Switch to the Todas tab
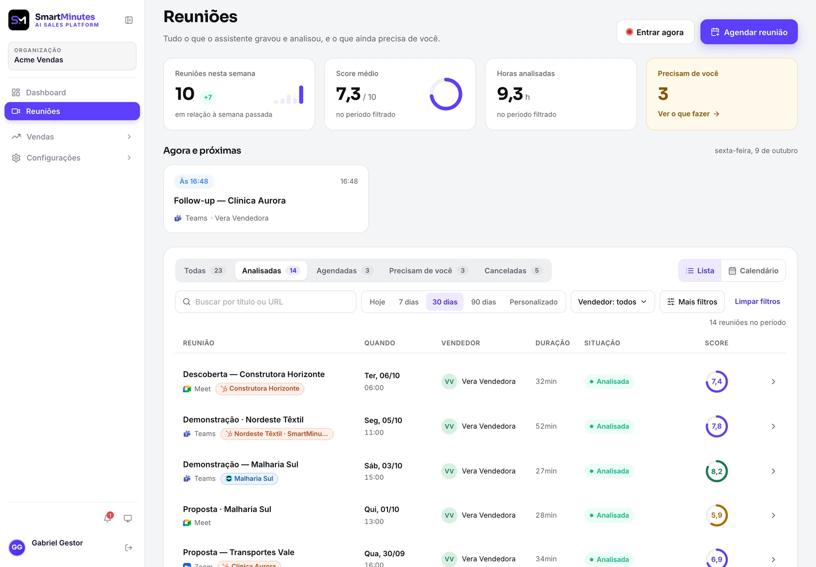816x567 pixels. click(204, 270)
